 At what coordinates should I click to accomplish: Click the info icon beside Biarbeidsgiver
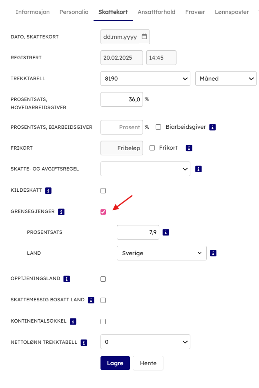click(212, 127)
